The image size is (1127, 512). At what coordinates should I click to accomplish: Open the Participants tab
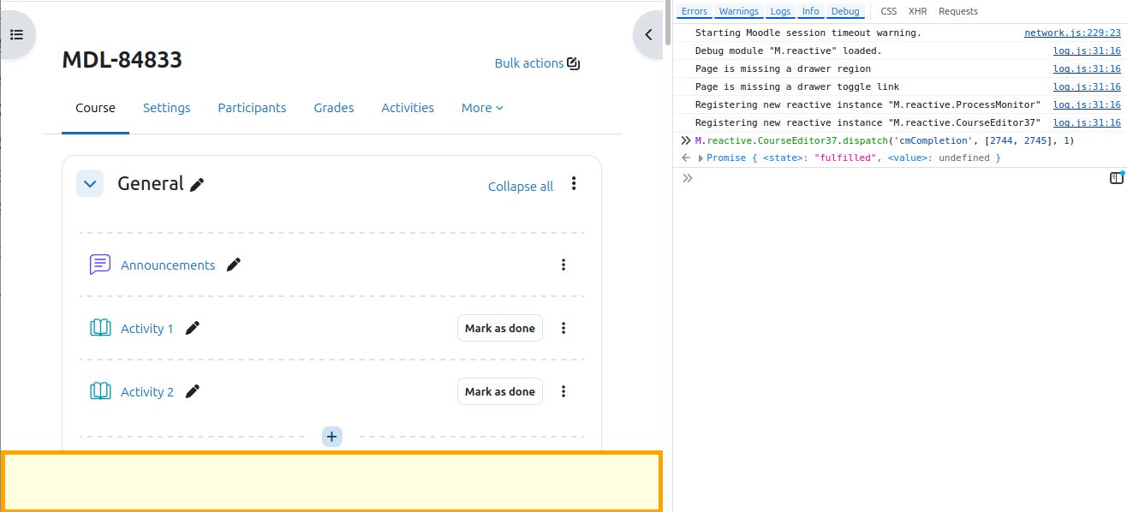coord(252,108)
